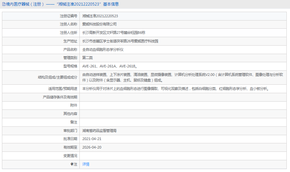Viewport: 290px width, 172px height.
Task: Click the 备注 row label
Action: (x=74, y=122)
